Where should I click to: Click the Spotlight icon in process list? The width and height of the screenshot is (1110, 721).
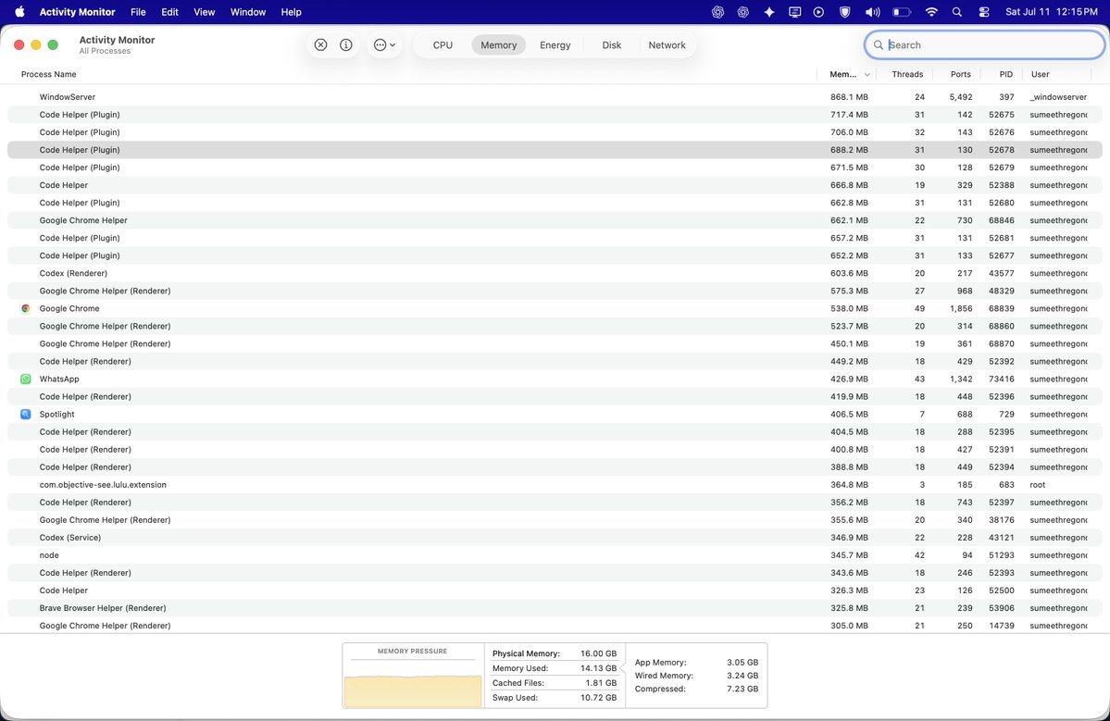(26, 415)
